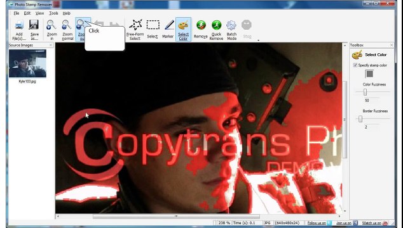Click Twitter icon in status bar
403x228 pixels.
click(x=329, y=223)
